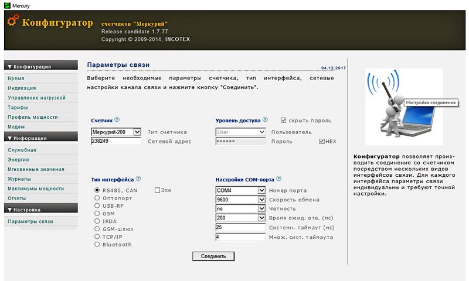Open the Служебная sidebar link
This screenshot has height=281, width=469.
41,150
